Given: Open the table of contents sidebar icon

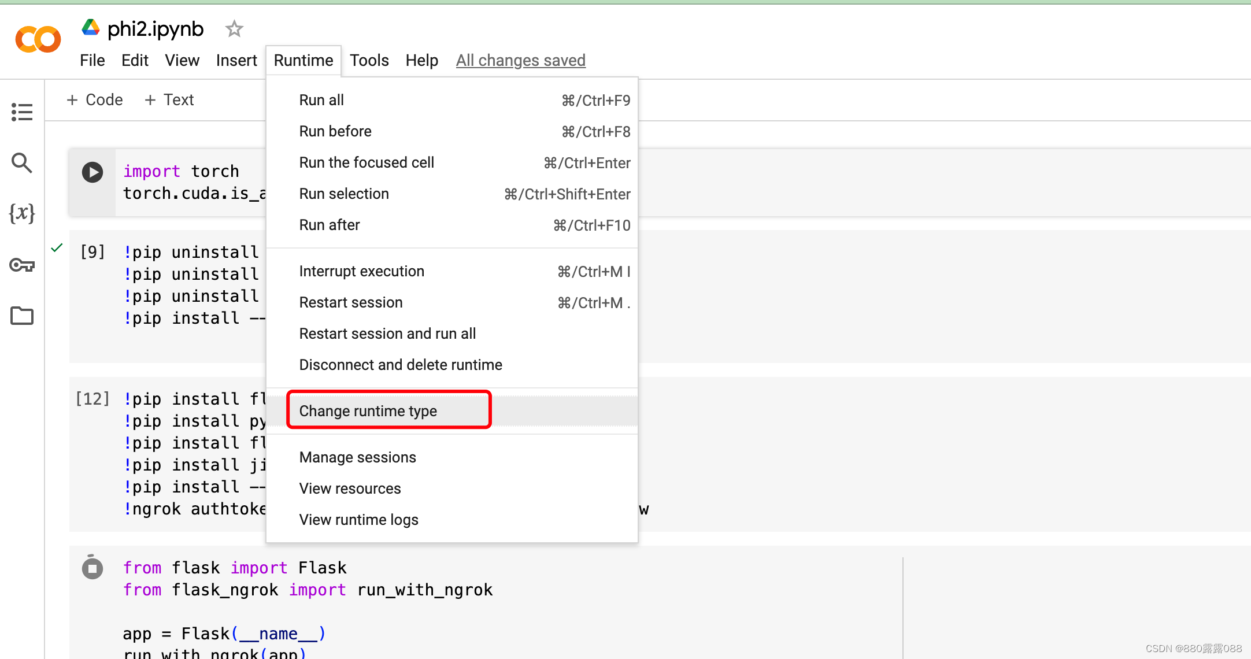Looking at the screenshot, I should [x=22, y=112].
